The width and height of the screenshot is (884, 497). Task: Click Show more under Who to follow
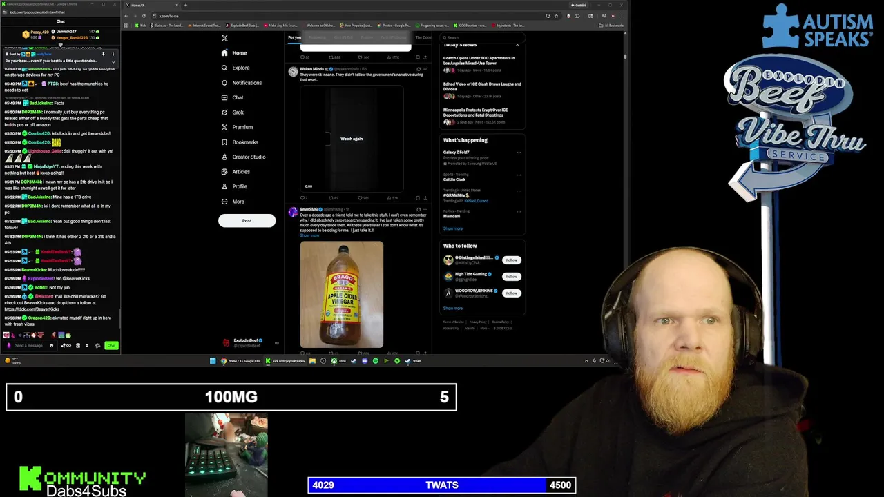pos(453,309)
